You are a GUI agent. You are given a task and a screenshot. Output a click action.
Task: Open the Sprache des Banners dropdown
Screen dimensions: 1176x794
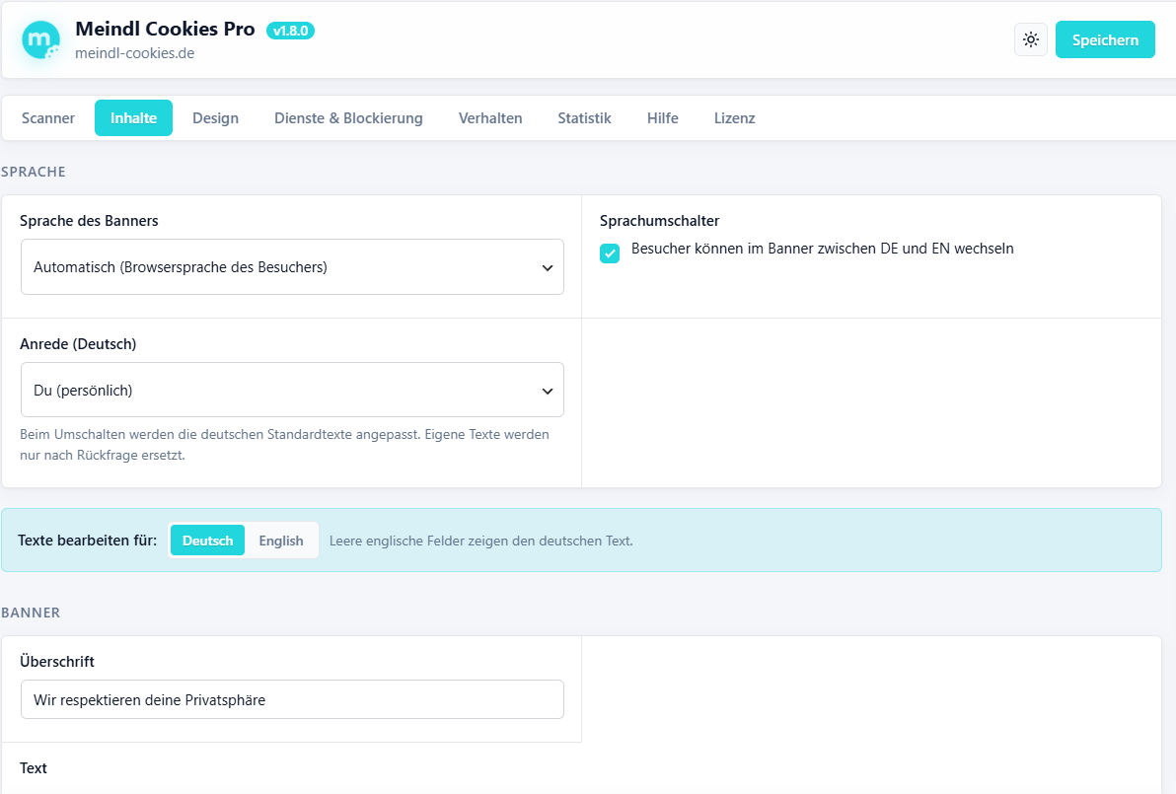pos(292,267)
